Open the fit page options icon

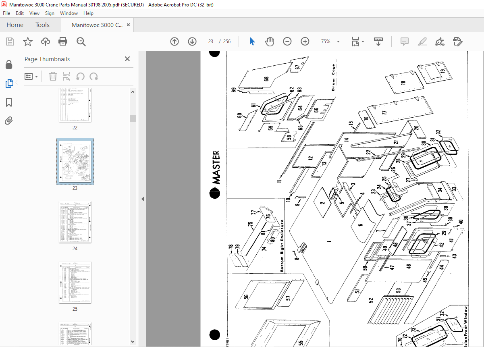pos(357,42)
